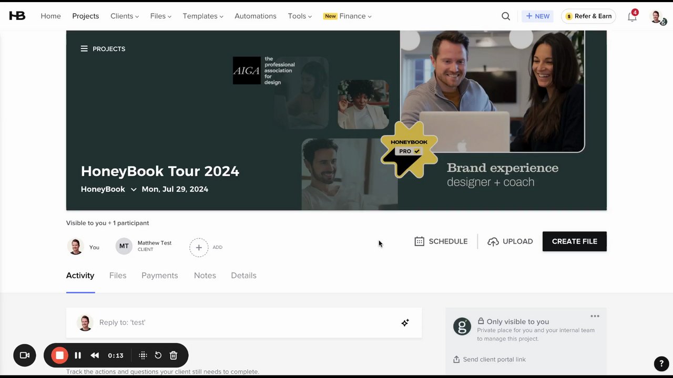673x378 pixels.
Task: Switch to the project Files tab
Action: tap(118, 276)
